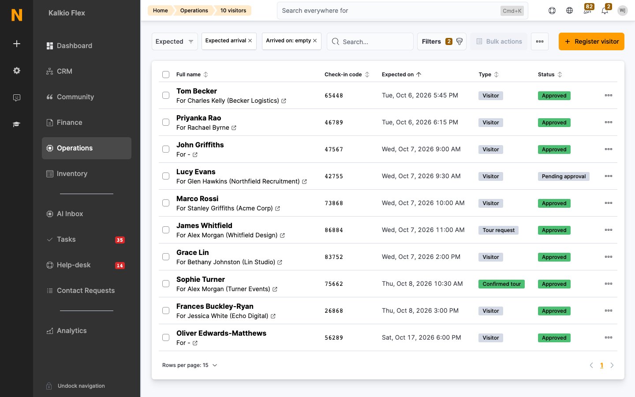Image resolution: width=635 pixels, height=397 pixels.
Task: Open Contact Requests in the sidebar
Action: click(x=86, y=291)
